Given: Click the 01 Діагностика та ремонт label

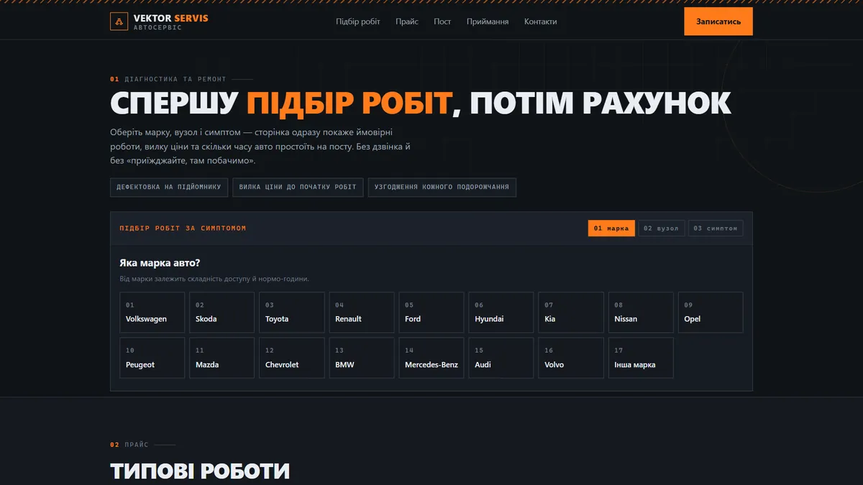Looking at the screenshot, I should click(168, 79).
